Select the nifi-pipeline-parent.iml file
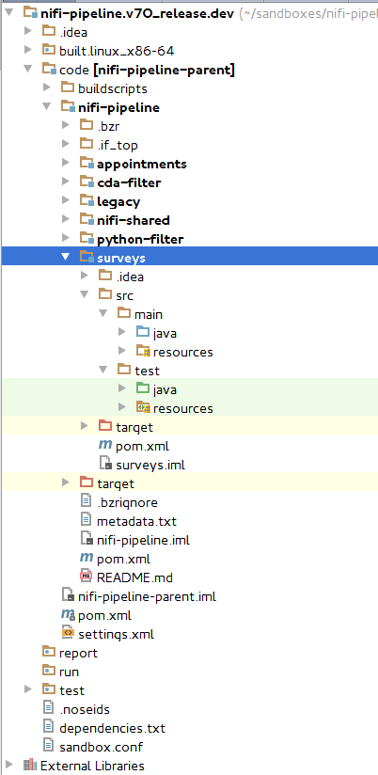 (x=147, y=596)
